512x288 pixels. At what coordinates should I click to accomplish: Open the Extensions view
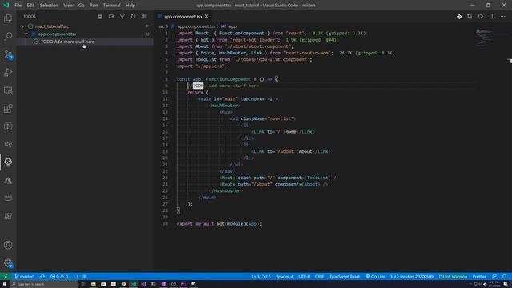click(8, 109)
